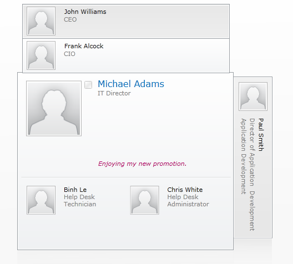Click the 'Enjoying my new promotion' status message

142,164
